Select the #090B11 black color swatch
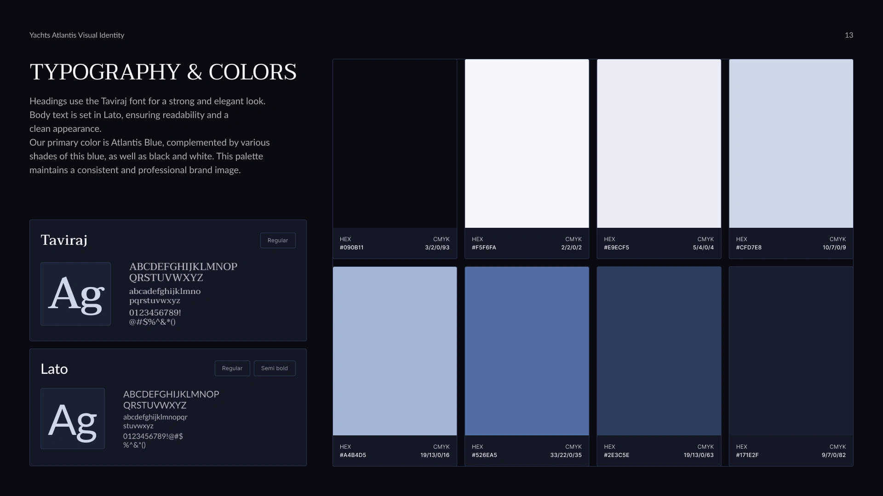Viewport: 883px width, 496px height. [395, 143]
